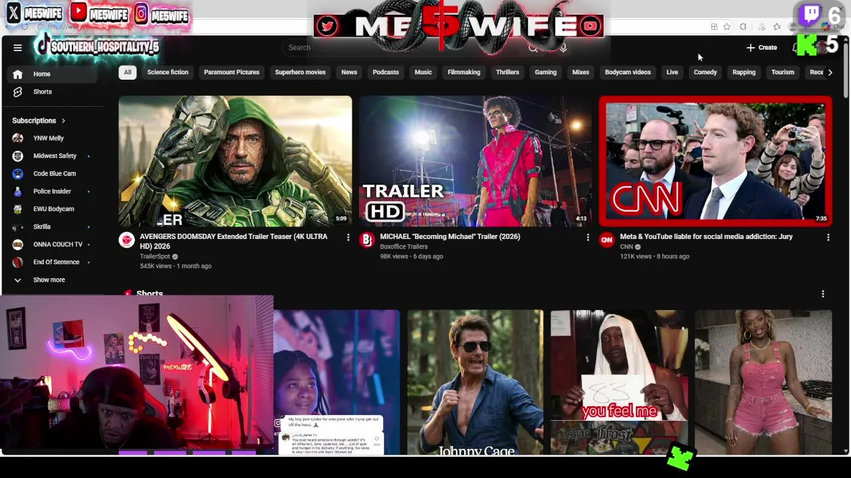Open Midwest Safety subscription channel
This screenshot has width=851, height=478.
55,156
